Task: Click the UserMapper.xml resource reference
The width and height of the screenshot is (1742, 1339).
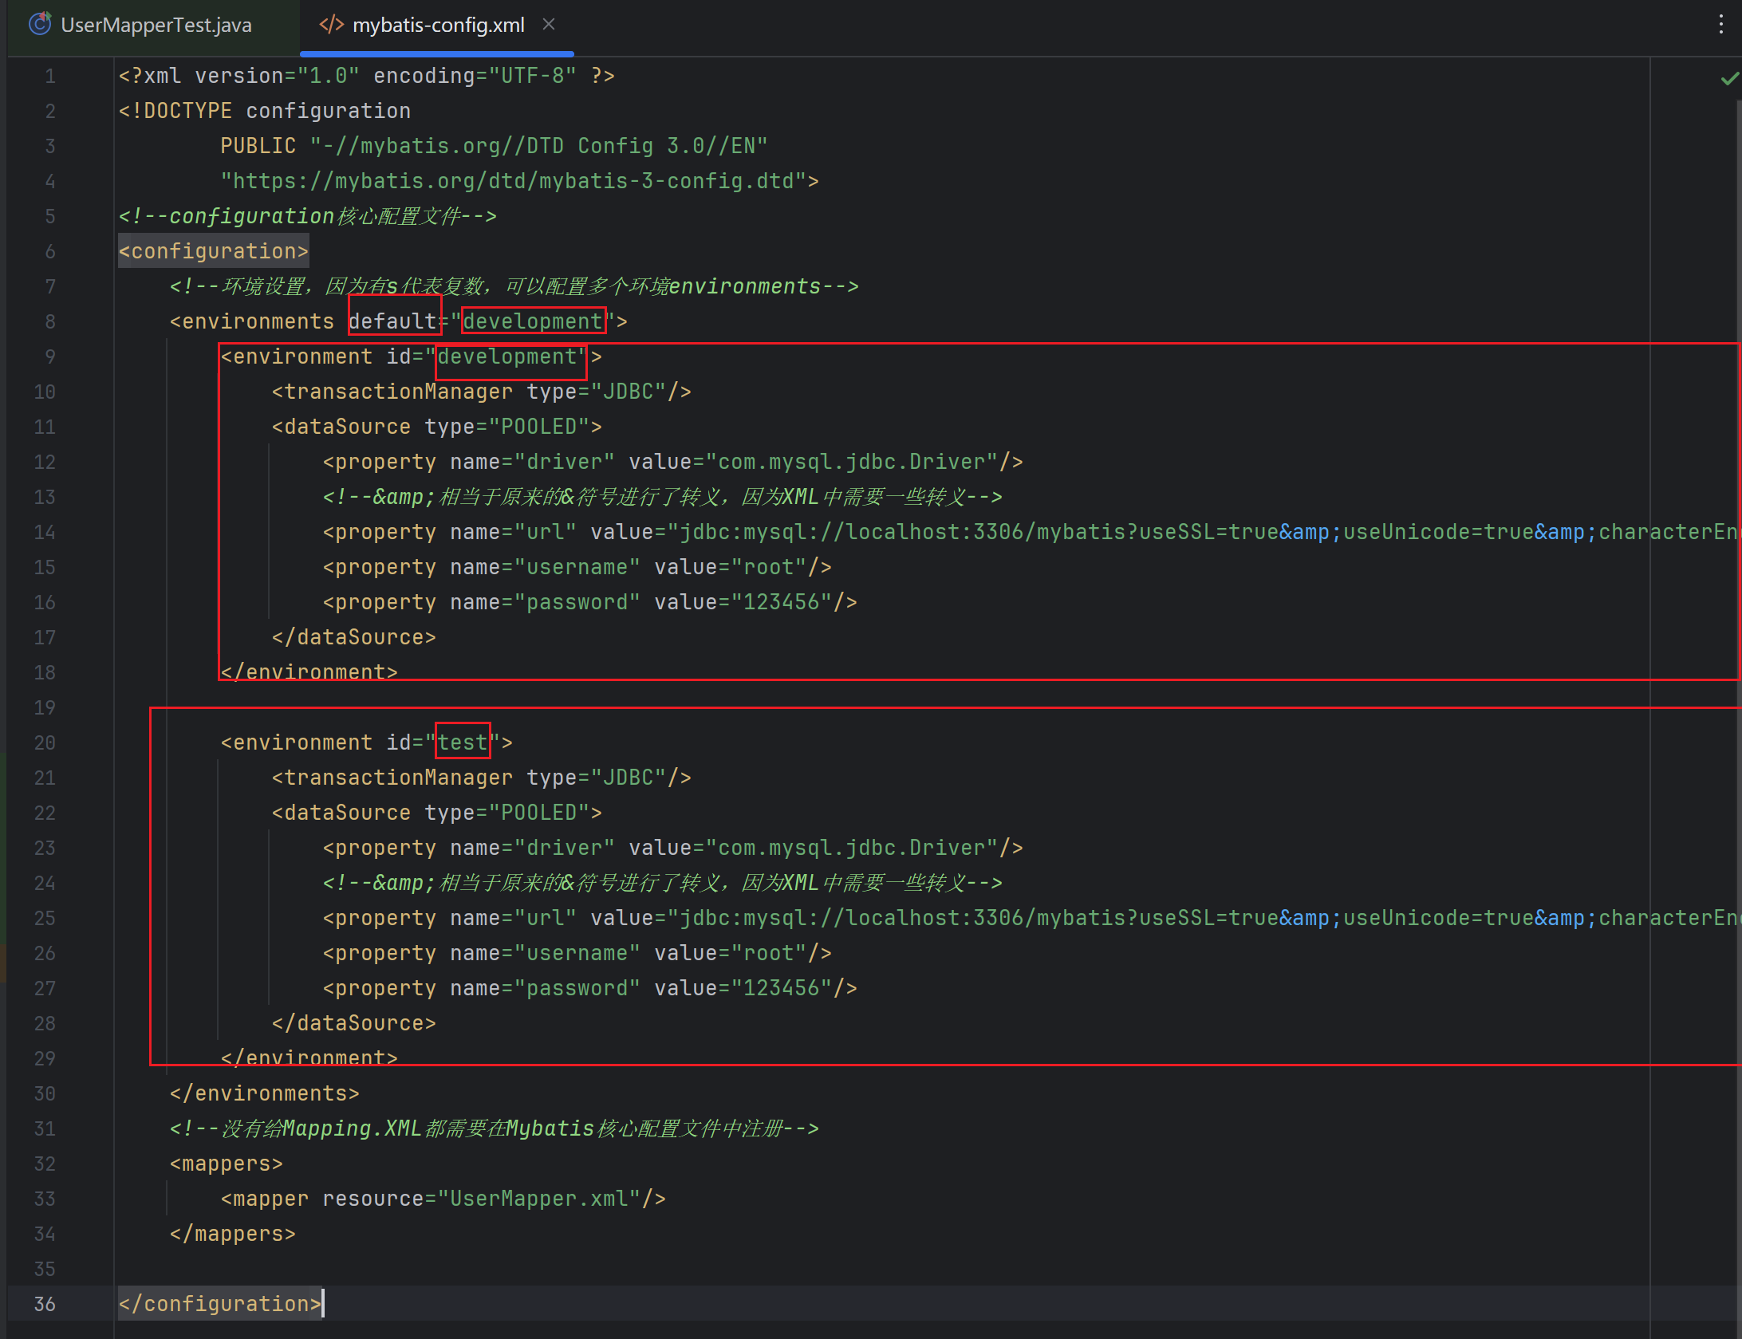Action: 539,1199
